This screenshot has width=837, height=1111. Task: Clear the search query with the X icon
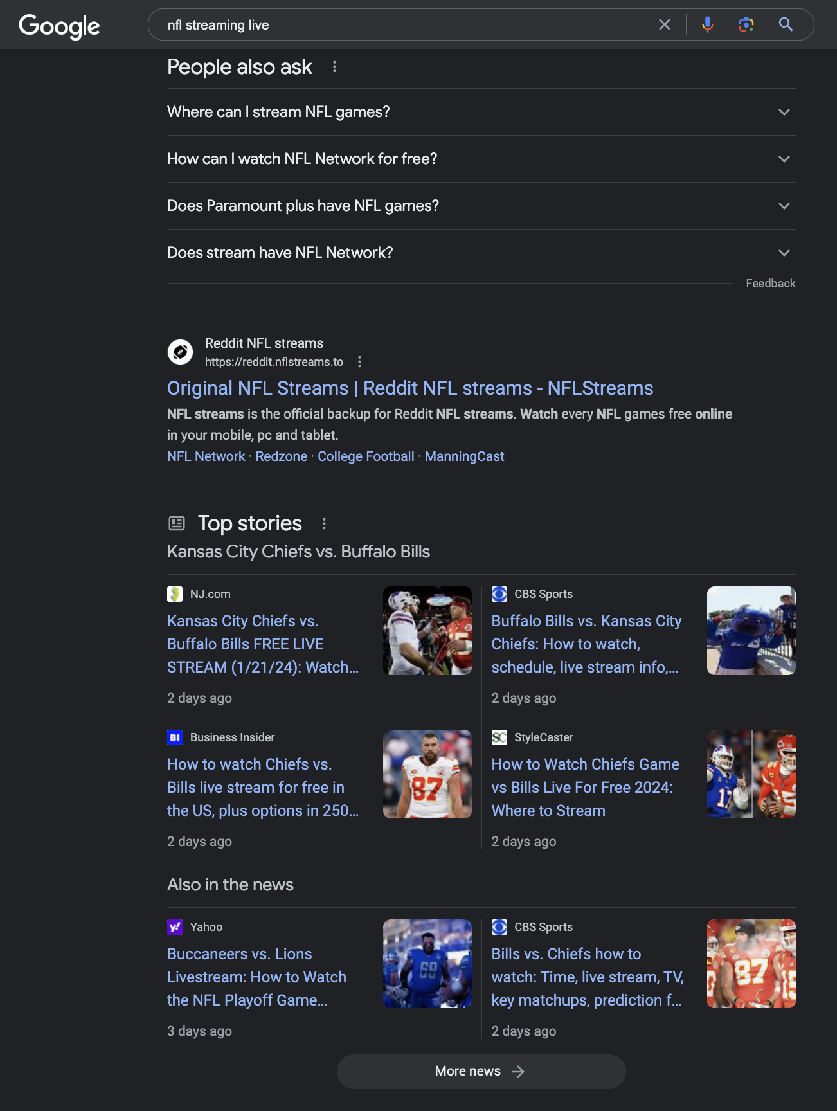click(x=665, y=24)
